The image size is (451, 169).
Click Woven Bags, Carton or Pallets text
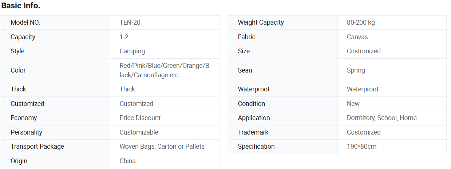click(x=162, y=147)
